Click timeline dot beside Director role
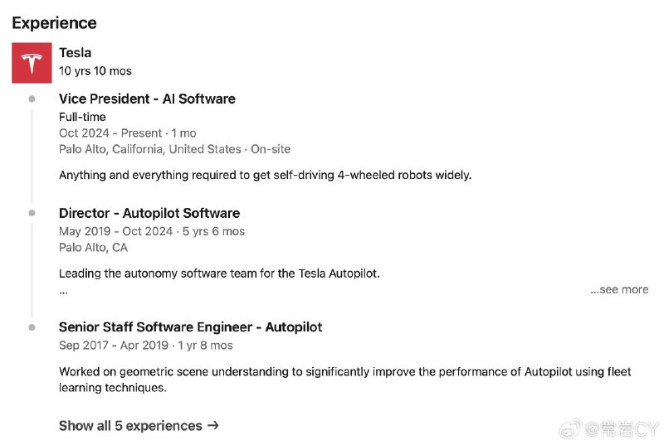 point(32,213)
